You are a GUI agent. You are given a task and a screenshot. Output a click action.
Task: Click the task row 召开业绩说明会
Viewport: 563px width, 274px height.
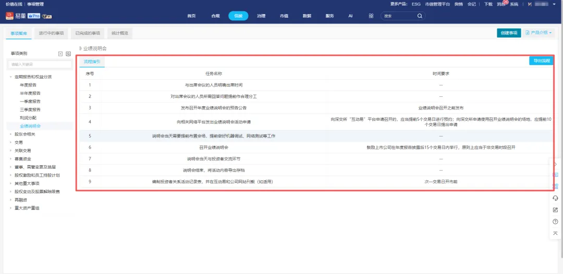pos(316,147)
